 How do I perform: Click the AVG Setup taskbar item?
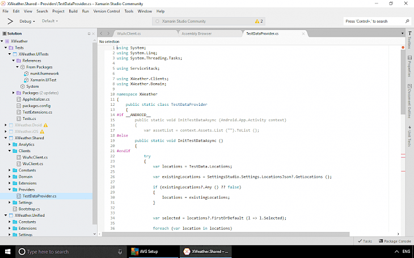coord(153,251)
